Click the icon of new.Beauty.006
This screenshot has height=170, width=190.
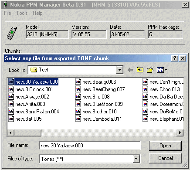coord(78,82)
